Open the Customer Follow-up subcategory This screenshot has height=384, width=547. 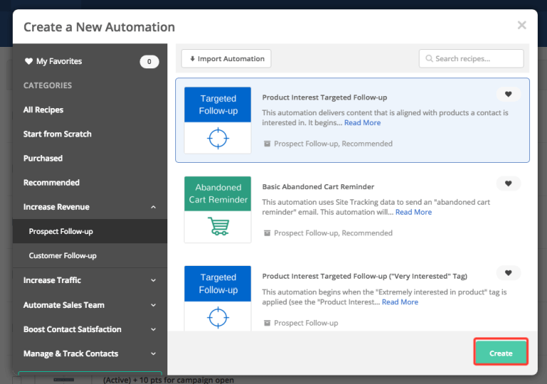coord(63,255)
